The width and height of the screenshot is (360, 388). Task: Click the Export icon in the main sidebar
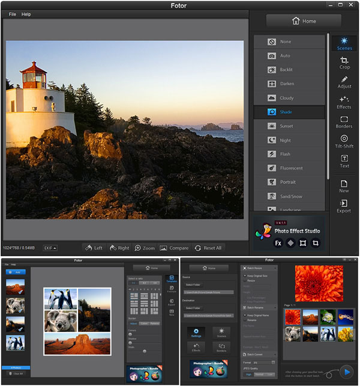point(344,206)
